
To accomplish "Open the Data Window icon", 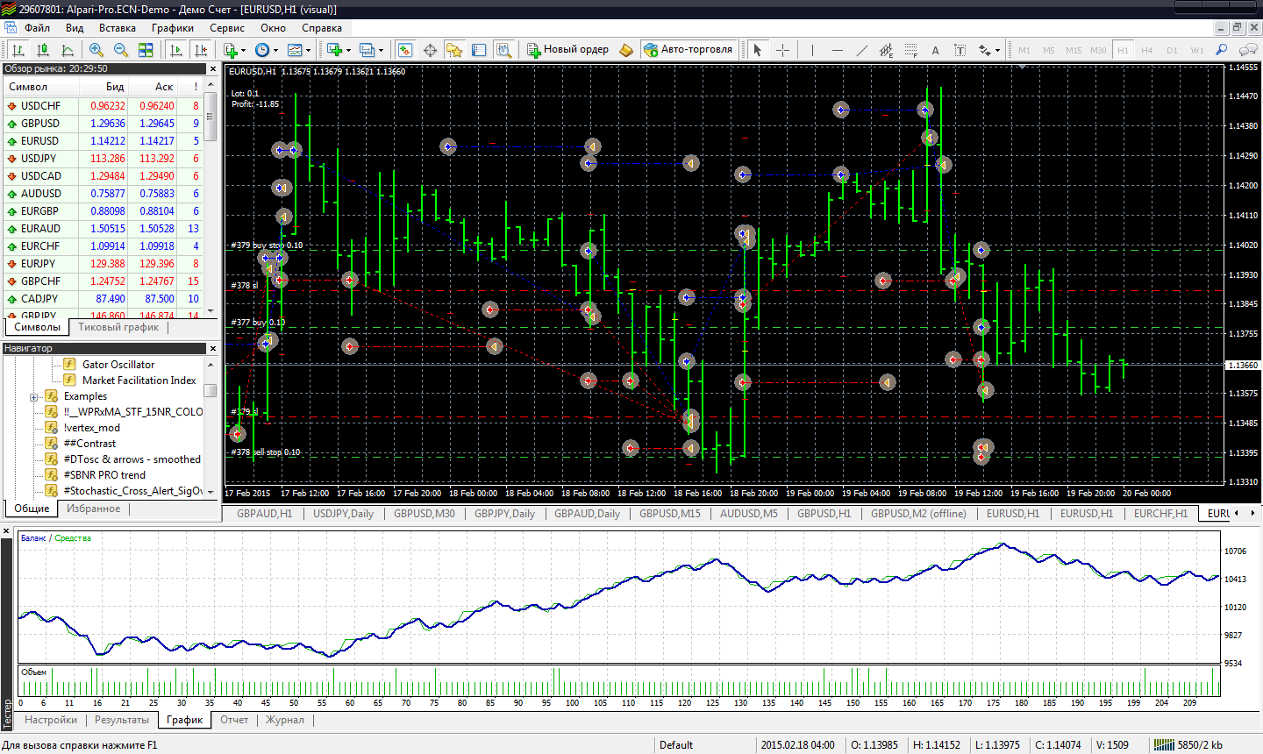I will (x=430, y=50).
